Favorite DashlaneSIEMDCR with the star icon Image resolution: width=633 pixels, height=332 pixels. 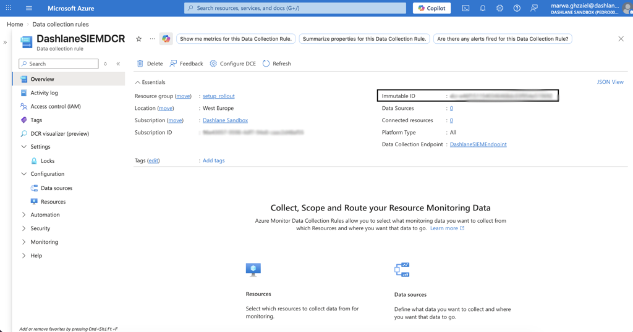click(139, 39)
